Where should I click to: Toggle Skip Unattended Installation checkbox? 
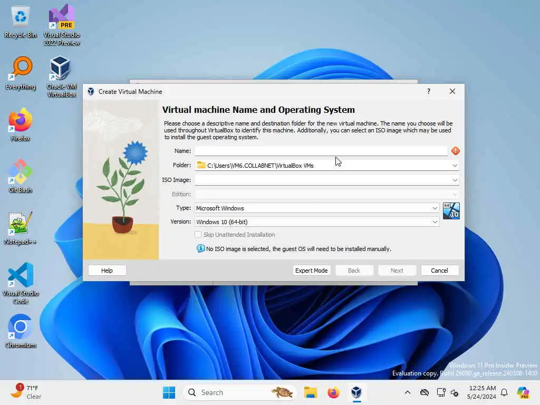[198, 235]
